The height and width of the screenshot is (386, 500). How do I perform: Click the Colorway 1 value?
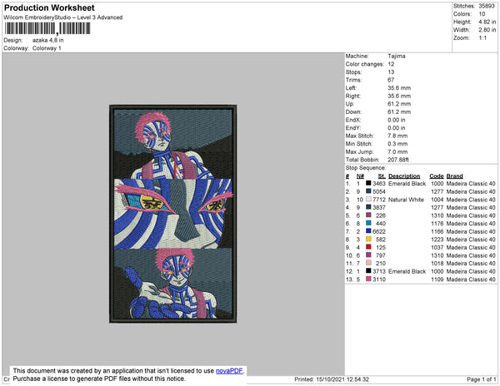[x=47, y=48]
